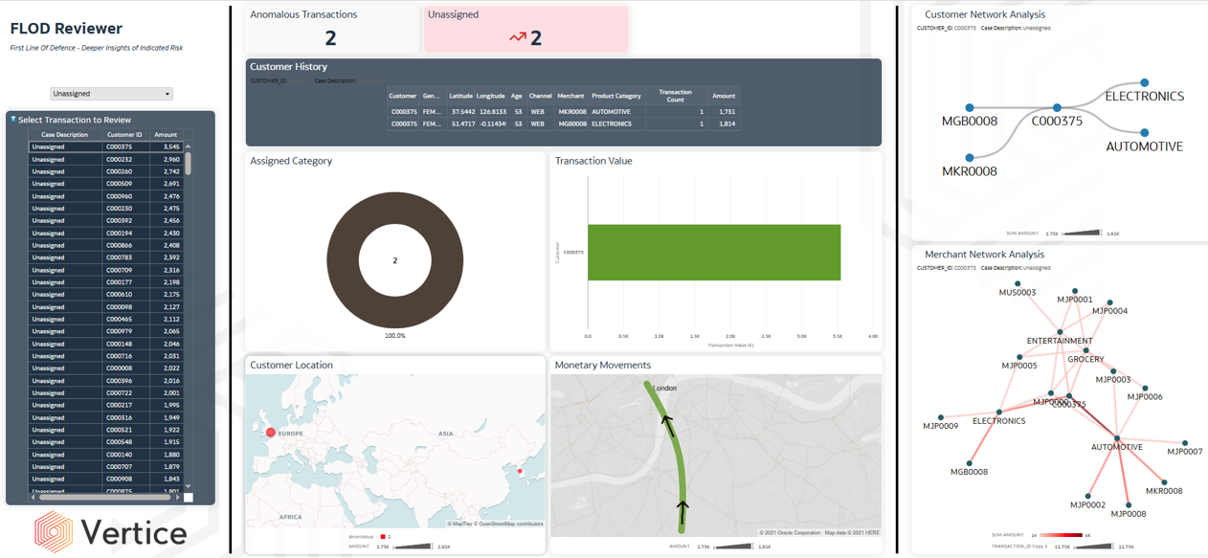The image size is (1208, 558).
Task: Select the AUTOMOTIVE node in Merchant Network Analysis
Action: point(1117,438)
